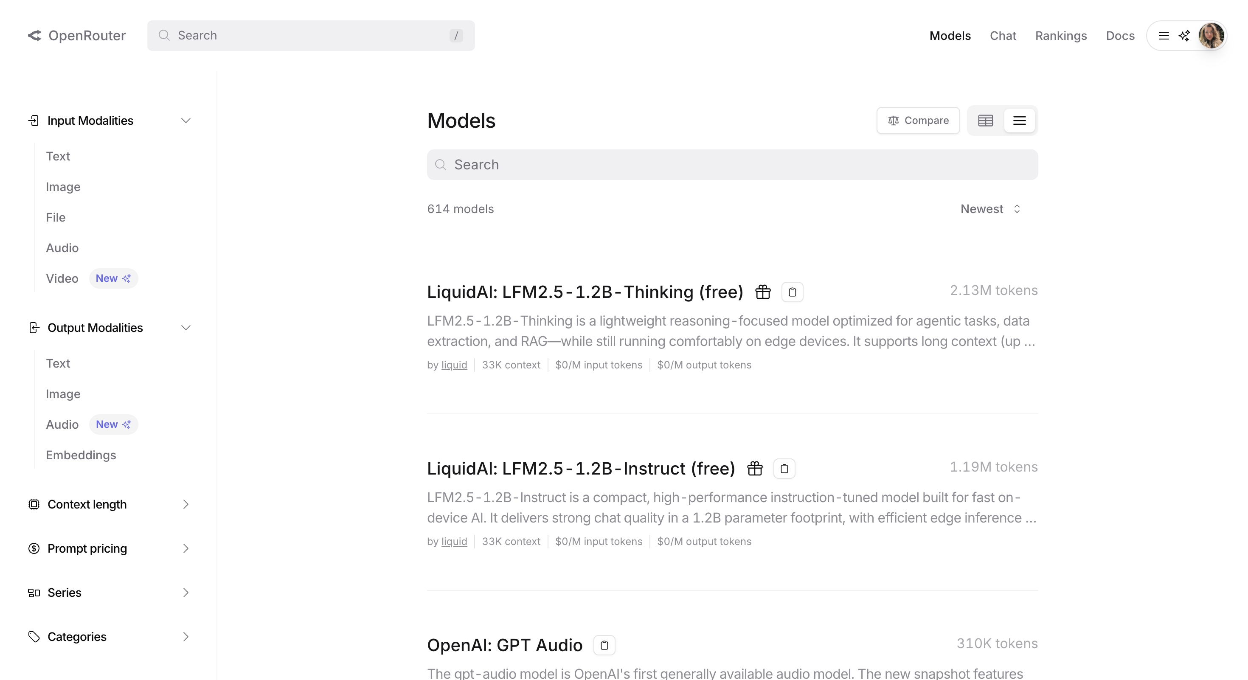1248x680 pixels.
Task: Click the gift icon next to LFM2.5-1.2B-Instruct
Action: click(754, 468)
